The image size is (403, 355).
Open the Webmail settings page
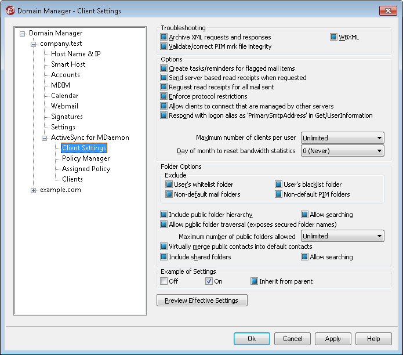[64, 106]
